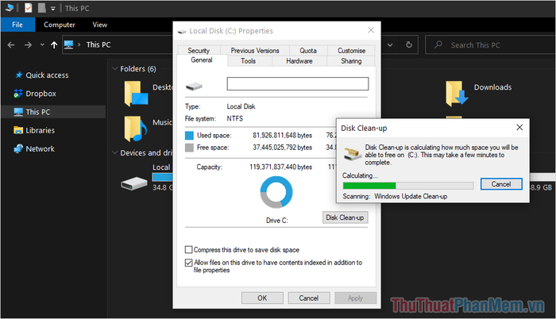This screenshot has width=556, height=319.
Task: Click the Libraries folder icon
Action: [18, 130]
